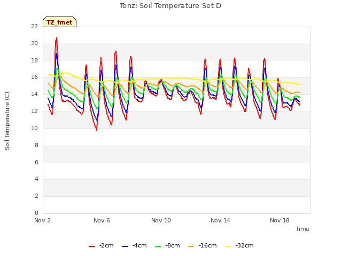The width and height of the screenshot is (342, 256).
Task: Click the 20 y-axis tick label
Action: [34, 43]
